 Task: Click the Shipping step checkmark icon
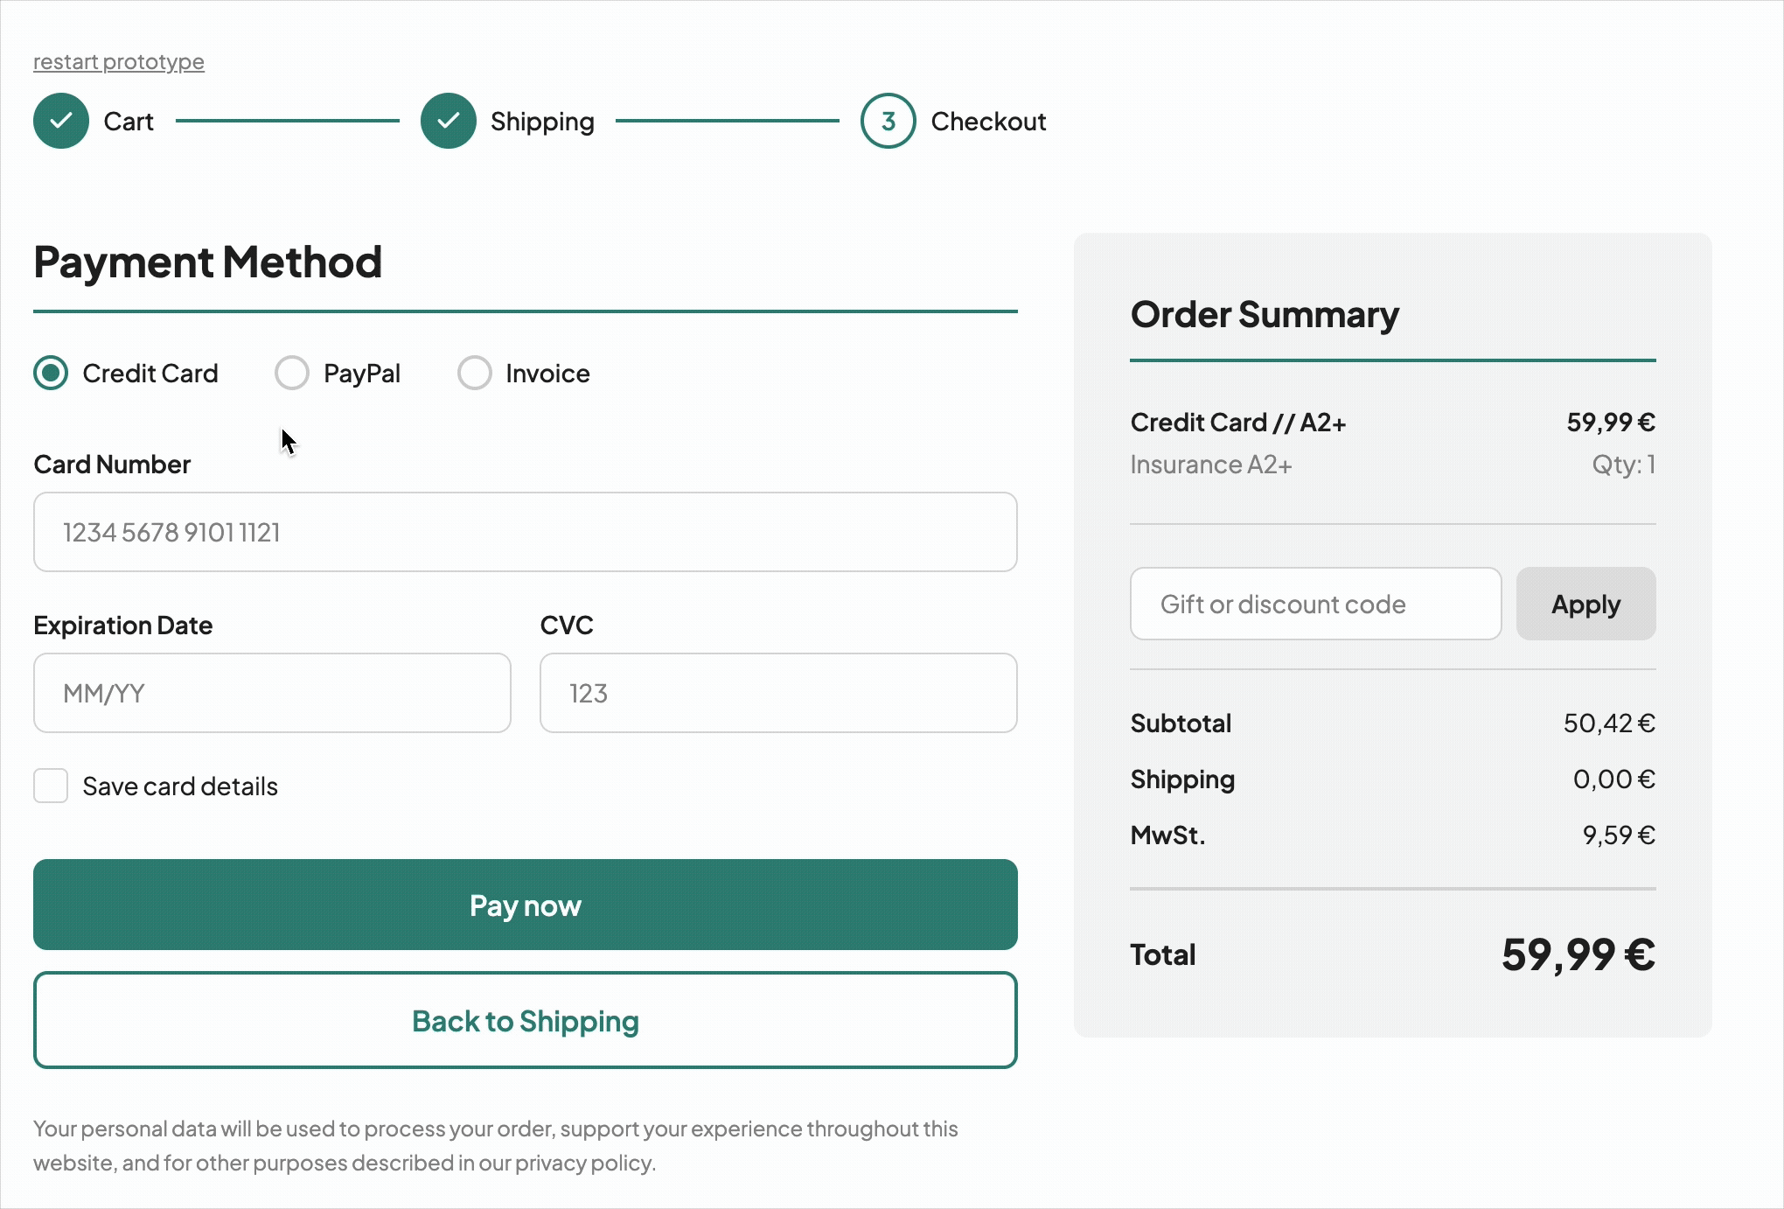pos(449,121)
